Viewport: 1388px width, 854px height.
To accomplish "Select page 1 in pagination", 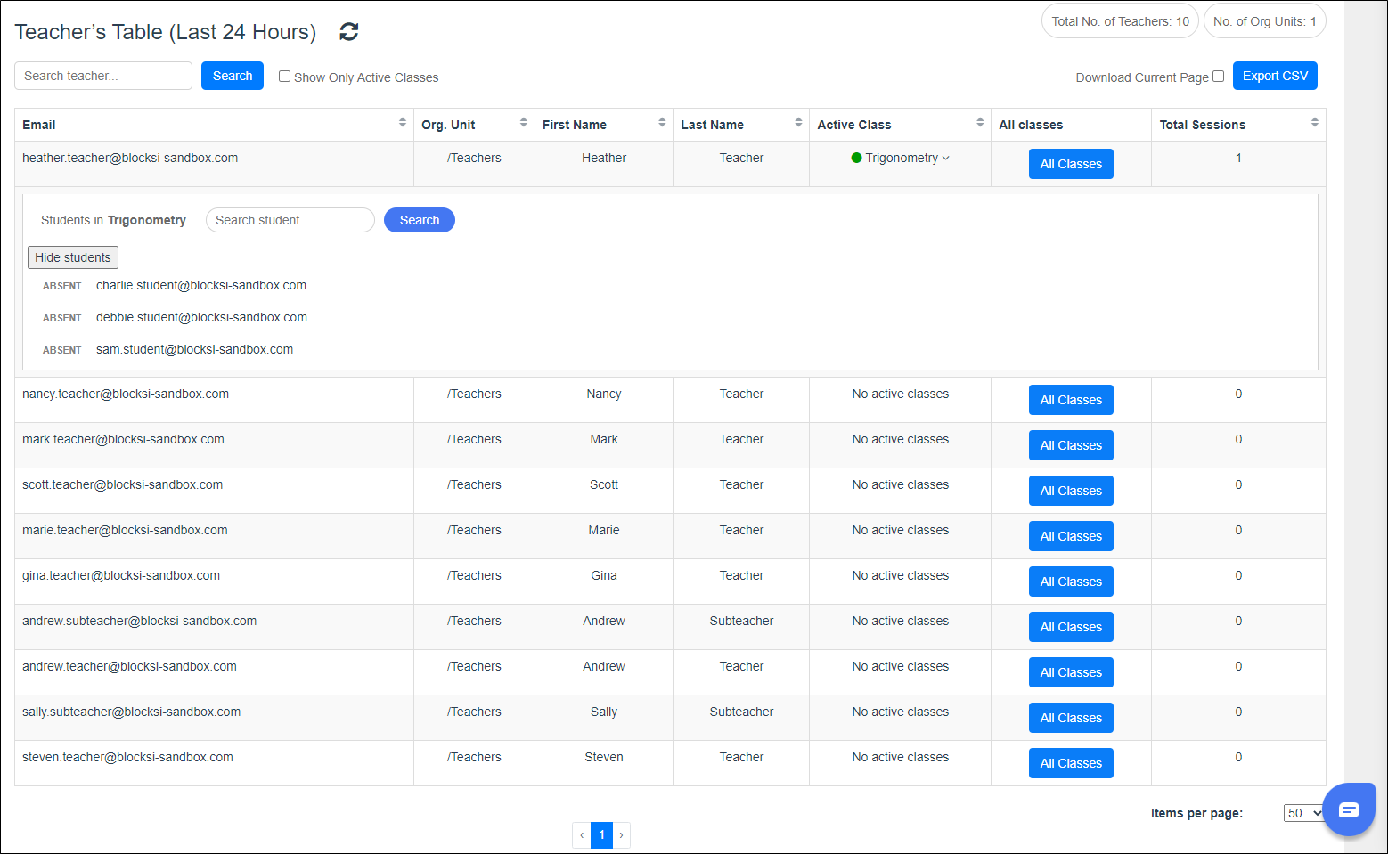I will coord(602,835).
